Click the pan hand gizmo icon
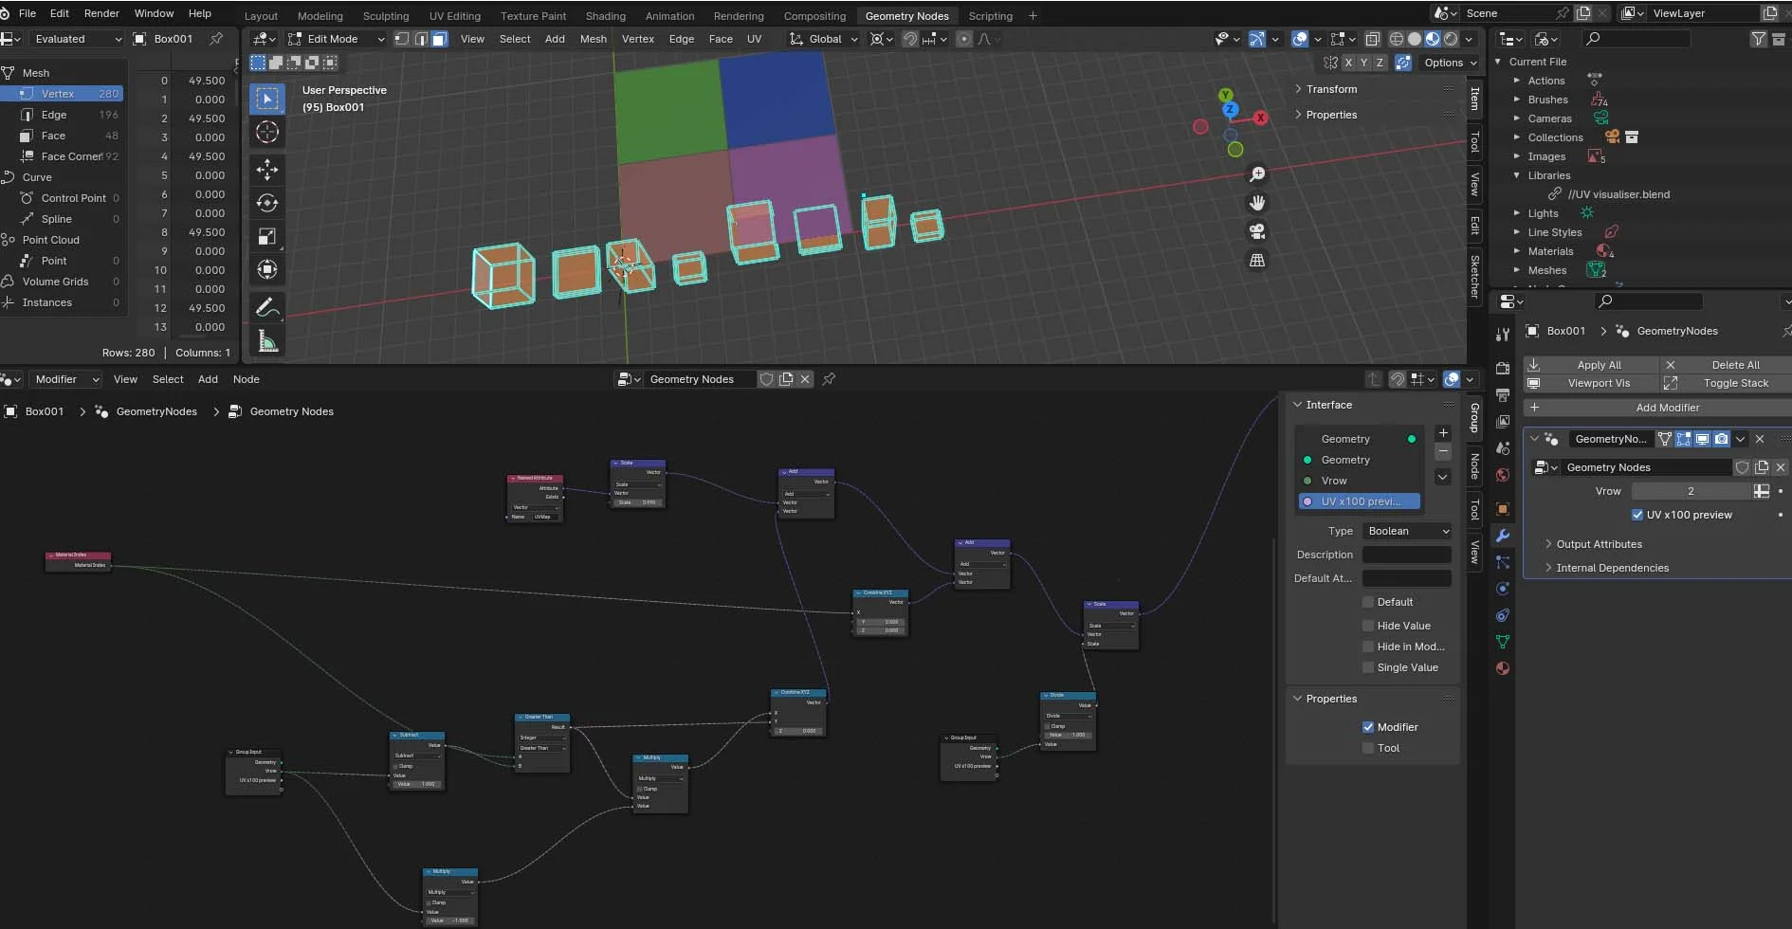This screenshot has height=929, width=1792. tap(1257, 203)
